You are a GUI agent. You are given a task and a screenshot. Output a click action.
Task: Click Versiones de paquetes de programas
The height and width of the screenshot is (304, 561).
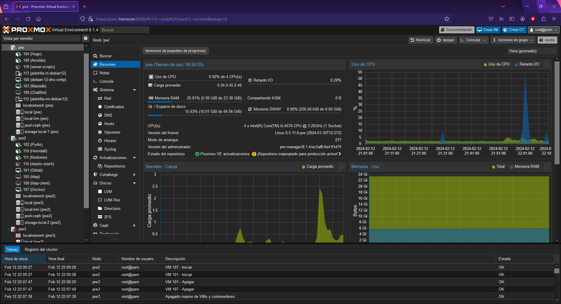point(175,51)
